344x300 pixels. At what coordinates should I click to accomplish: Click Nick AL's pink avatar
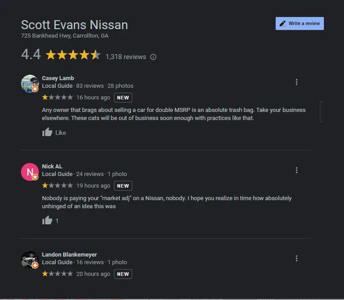click(x=30, y=171)
